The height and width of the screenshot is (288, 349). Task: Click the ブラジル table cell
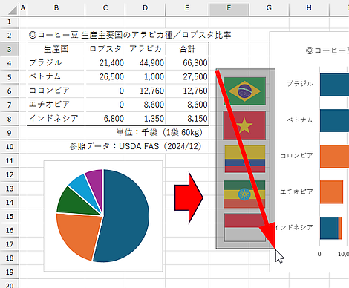56,63
